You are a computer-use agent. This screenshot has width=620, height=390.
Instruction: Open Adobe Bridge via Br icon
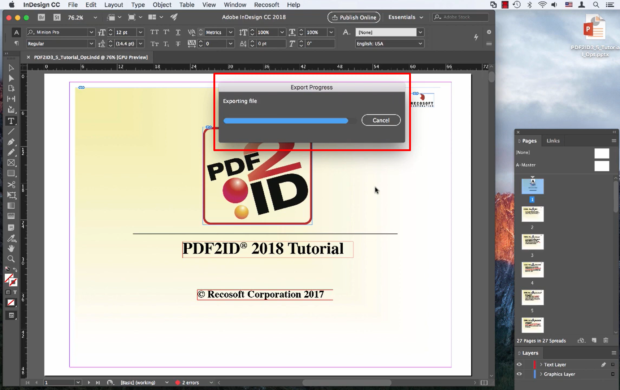[x=42, y=17]
